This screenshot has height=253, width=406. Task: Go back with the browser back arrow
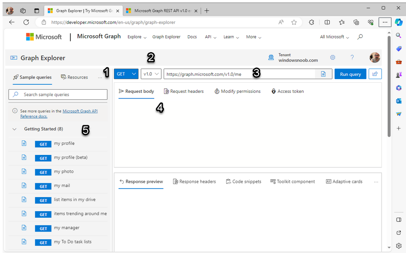pos(12,22)
